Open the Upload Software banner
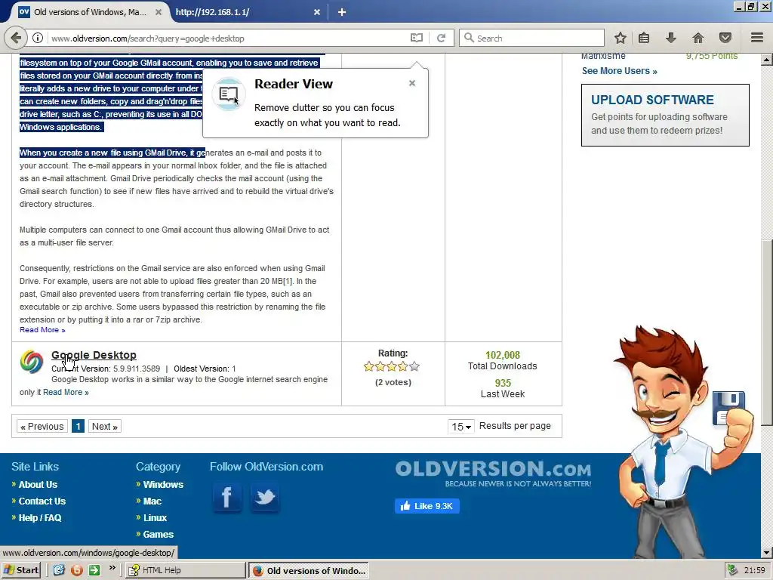 coord(665,115)
